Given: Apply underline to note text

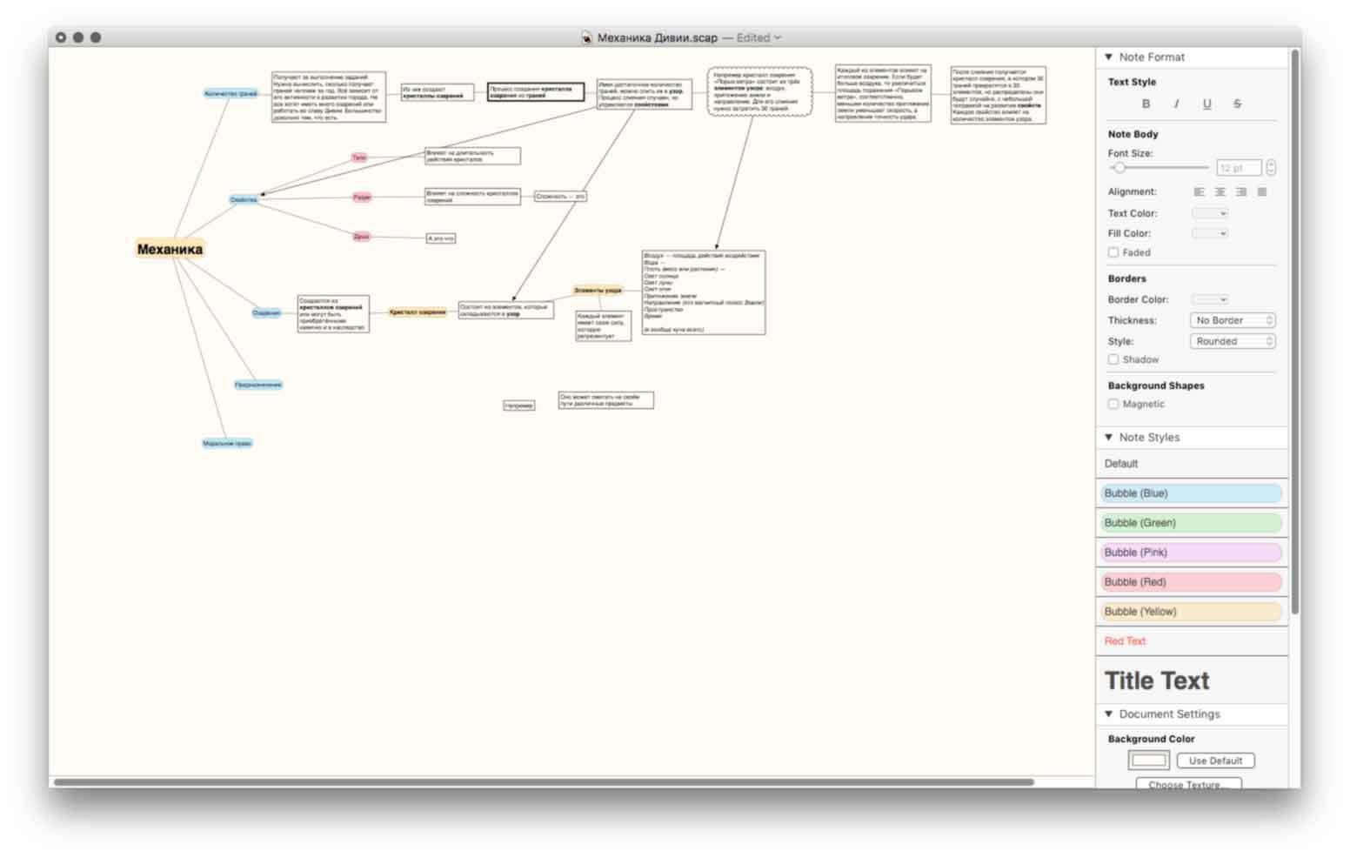Looking at the screenshot, I should [1206, 104].
